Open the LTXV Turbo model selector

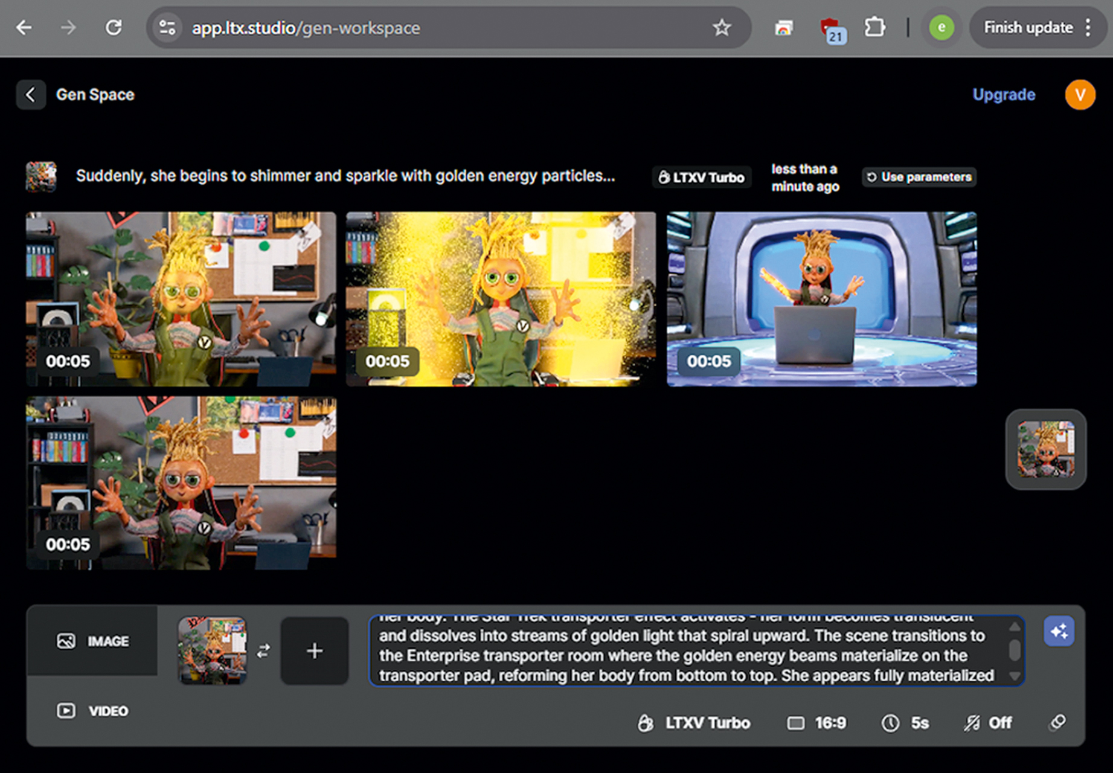[x=694, y=723]
